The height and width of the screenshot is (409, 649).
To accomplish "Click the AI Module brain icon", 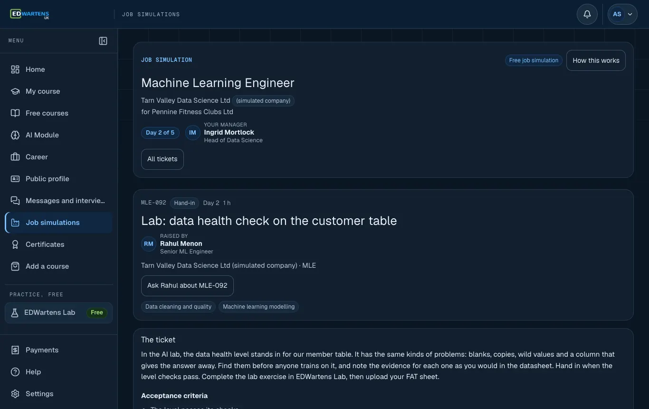I will tap(15, 135).
